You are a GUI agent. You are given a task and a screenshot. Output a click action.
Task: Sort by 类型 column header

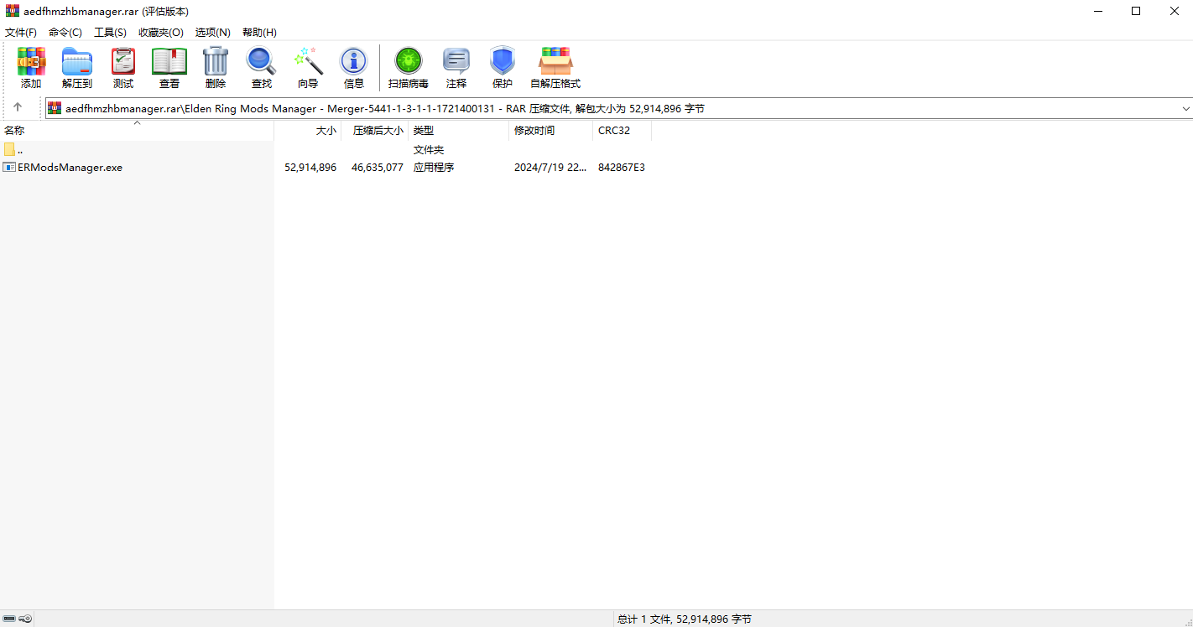click(x=459, y=130)
